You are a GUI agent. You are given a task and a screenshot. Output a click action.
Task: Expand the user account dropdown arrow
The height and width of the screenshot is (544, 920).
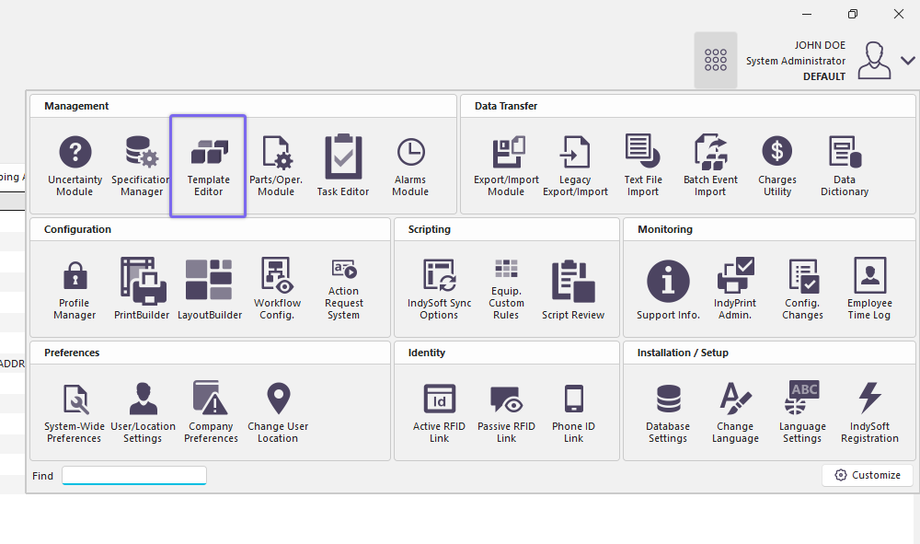coord(908,61)
